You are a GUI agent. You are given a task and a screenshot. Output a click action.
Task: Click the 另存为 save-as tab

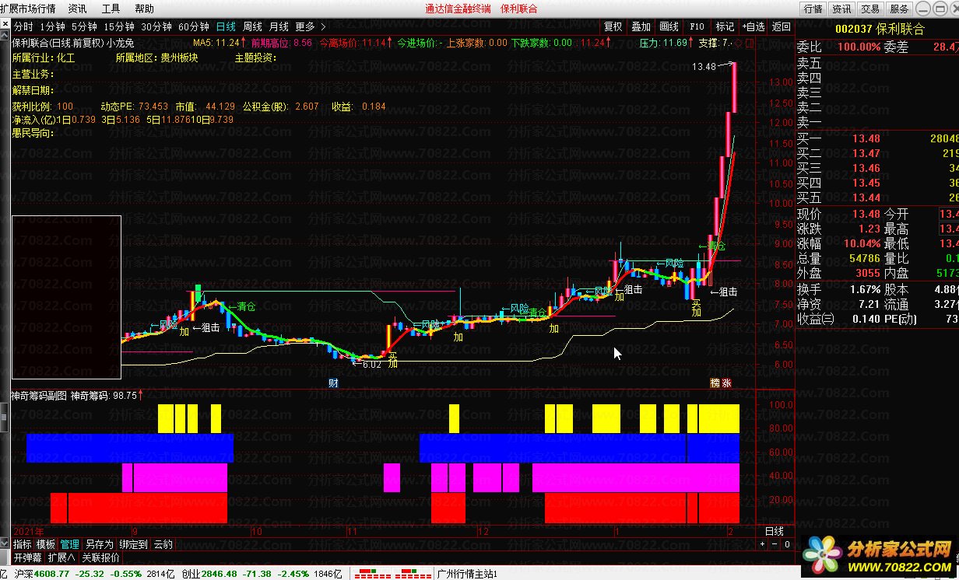click(99, 544)
